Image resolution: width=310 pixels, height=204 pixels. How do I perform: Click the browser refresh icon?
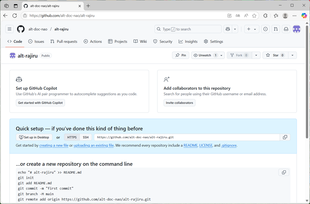coord(15,16)
